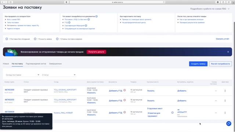Click Добавить vehicle for request 48740203

pos(182,101)
